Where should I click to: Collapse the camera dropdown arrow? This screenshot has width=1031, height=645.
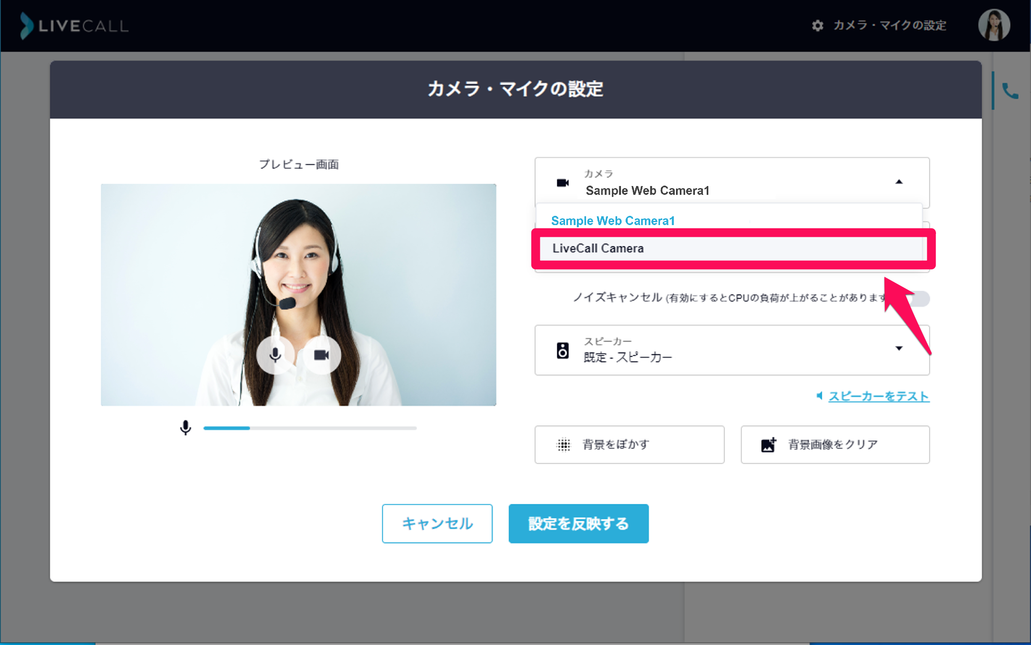899,182
